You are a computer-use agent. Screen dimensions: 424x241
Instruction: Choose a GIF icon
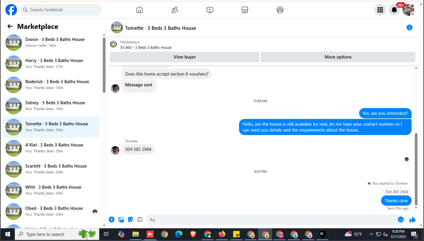pyautogui.click(x=140, y=219)
